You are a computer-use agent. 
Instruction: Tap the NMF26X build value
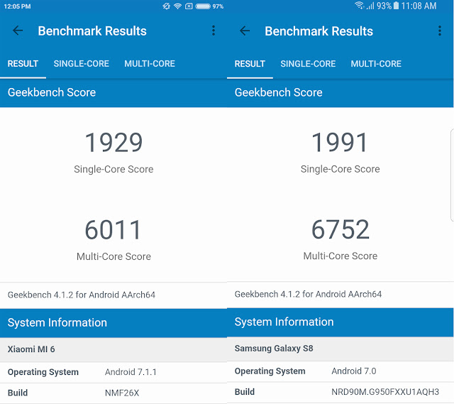tap(122, 393)
